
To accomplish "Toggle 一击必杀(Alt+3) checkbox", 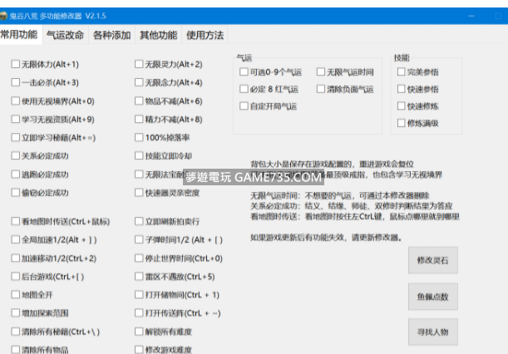I will [x=15, y=82].
